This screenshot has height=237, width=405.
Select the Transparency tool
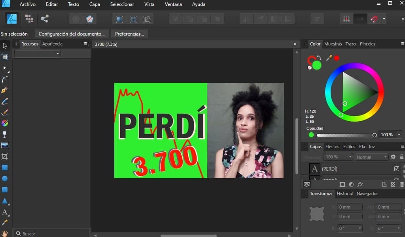click(5, 134)
